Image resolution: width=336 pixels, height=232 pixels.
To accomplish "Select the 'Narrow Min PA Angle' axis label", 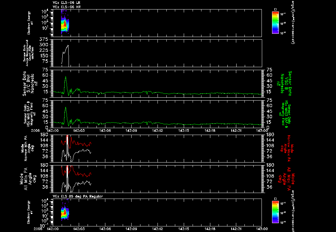I will 28,149.
